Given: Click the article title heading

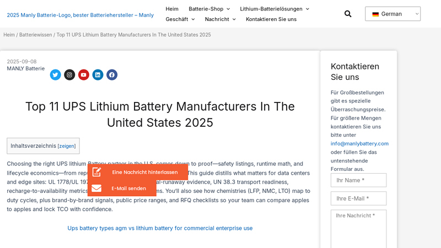Looking at the screenshot, I should pyautogui.click(x=160, y=115).
